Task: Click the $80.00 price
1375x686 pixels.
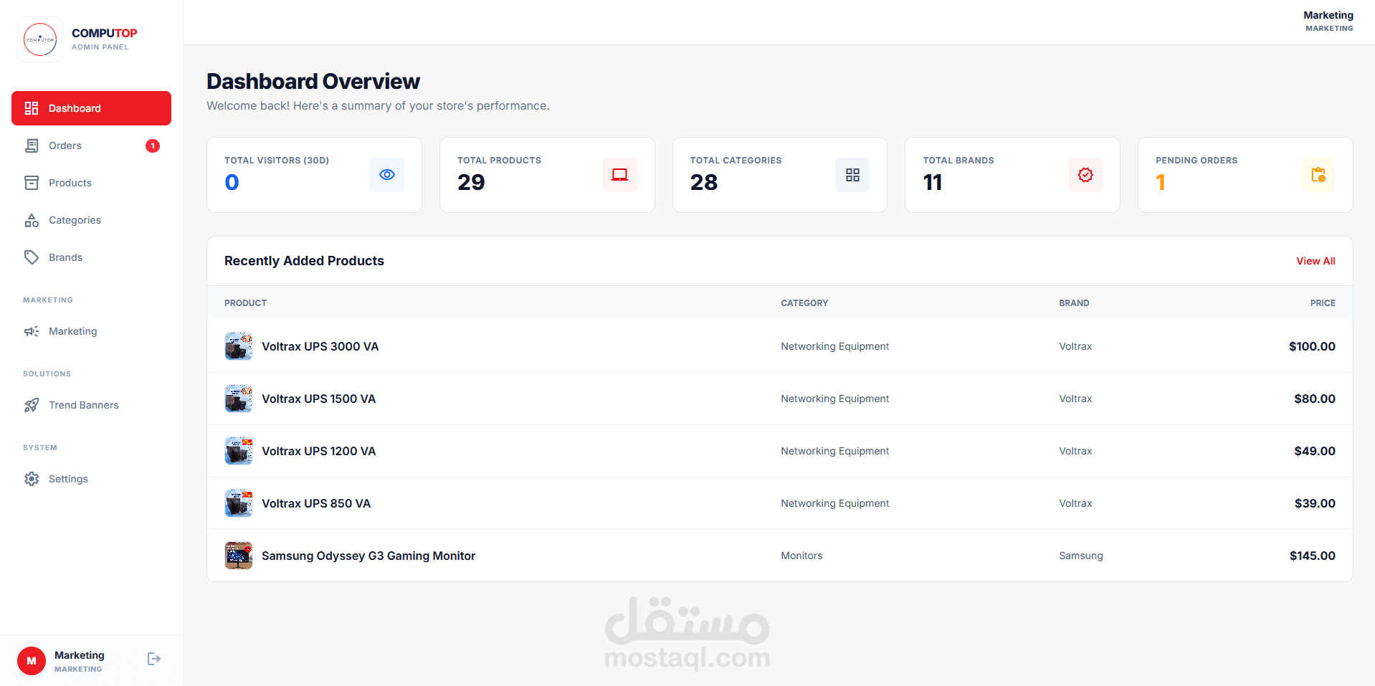Action: 1315,399
